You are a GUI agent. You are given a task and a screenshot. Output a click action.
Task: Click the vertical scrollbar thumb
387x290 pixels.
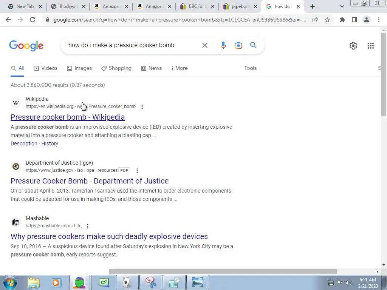(x=384, y=74)
